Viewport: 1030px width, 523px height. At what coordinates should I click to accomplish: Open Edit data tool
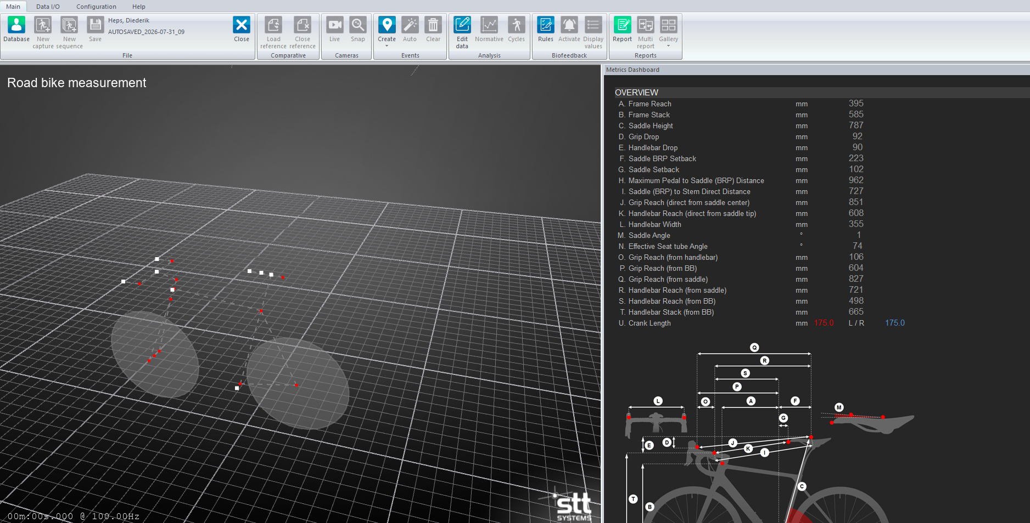(462, 33)
